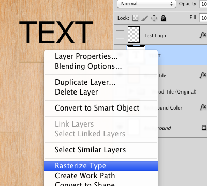Click fx icon on Background Color layer
Viewport: 207px width, 186px height.
point(203,107)
